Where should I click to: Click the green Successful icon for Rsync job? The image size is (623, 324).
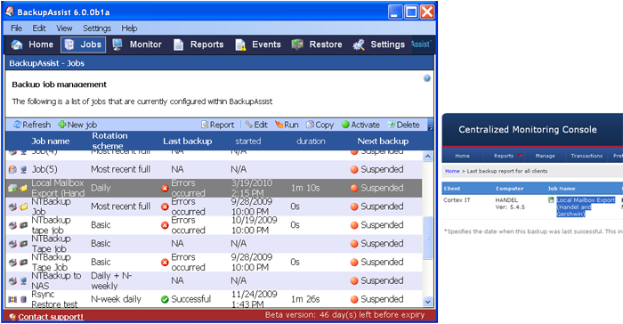click(165, 299)
